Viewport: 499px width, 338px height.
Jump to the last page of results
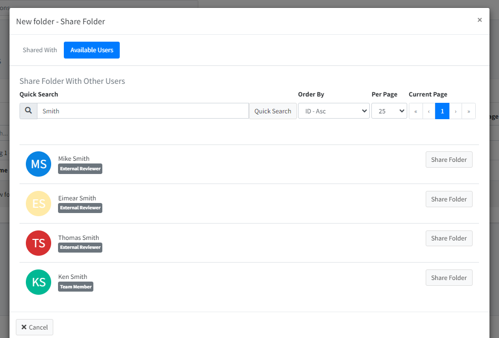[x=468, y=111]
